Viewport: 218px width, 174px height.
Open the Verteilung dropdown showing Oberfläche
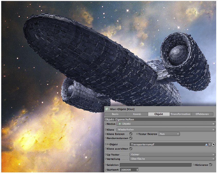click(172, 159)
